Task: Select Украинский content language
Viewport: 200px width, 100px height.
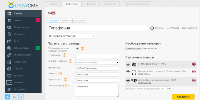Action: tap(80, 21)
